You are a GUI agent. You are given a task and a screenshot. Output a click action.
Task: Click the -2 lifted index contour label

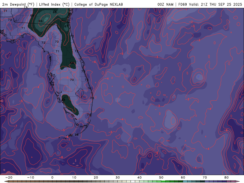192,22
